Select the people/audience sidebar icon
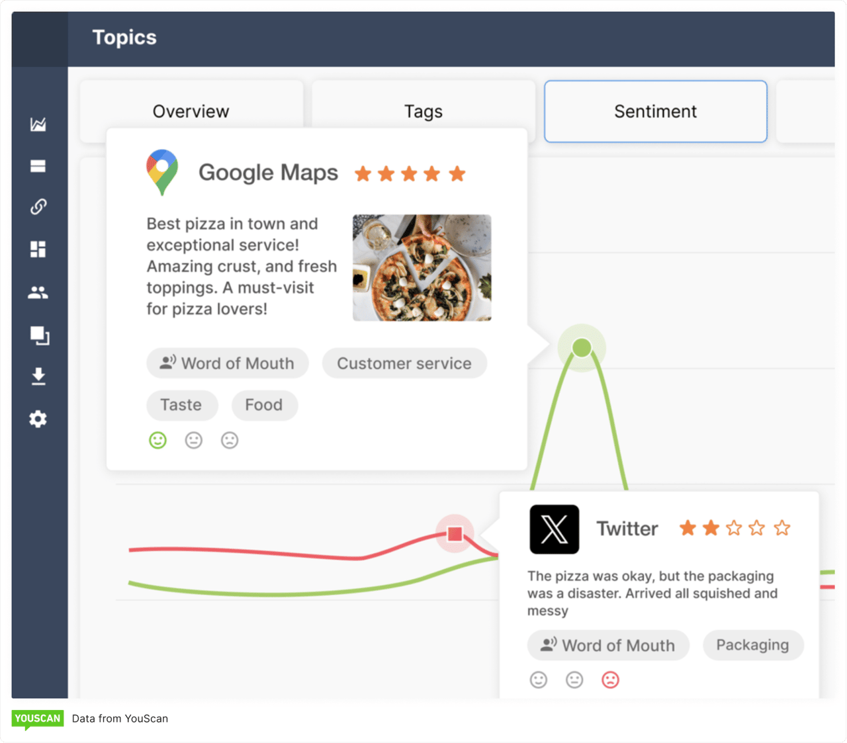Image resolution: width=847 pixels, height=743 pixels. (38, 292)
